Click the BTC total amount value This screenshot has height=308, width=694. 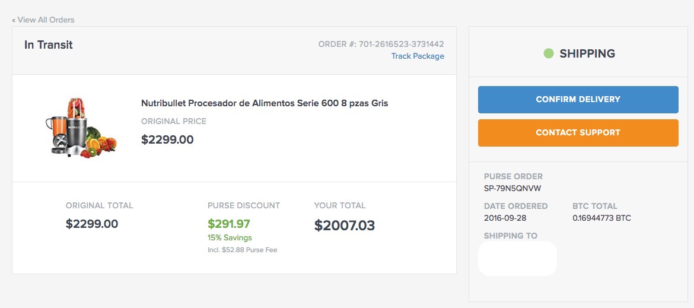(601, 218)
